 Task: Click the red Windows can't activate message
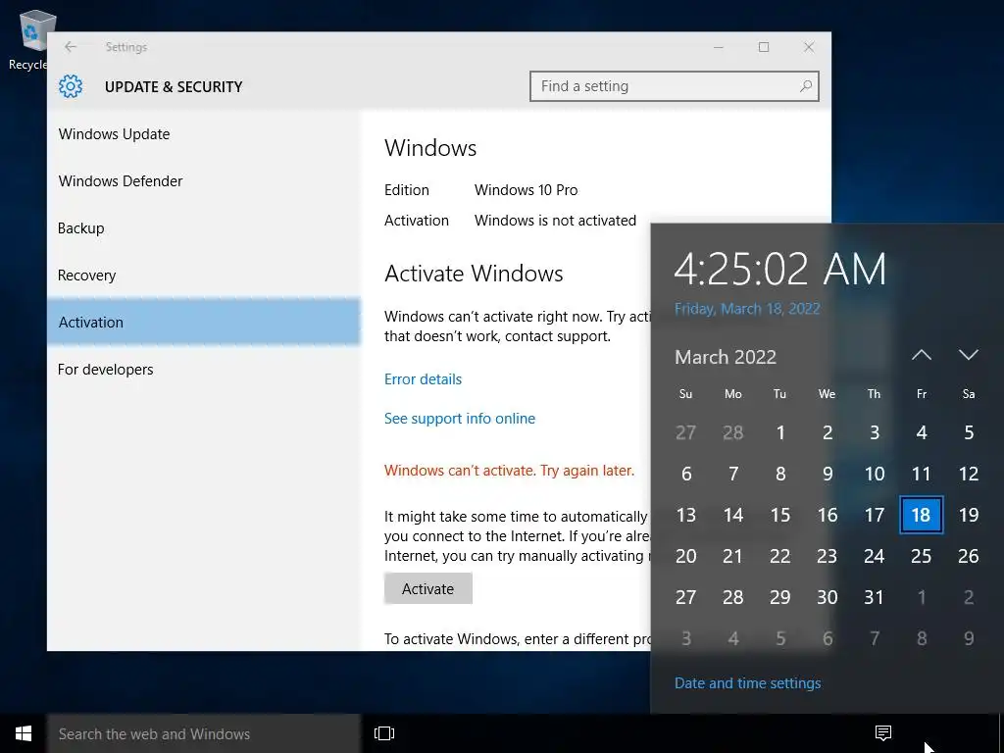click(x=509, y=470)
